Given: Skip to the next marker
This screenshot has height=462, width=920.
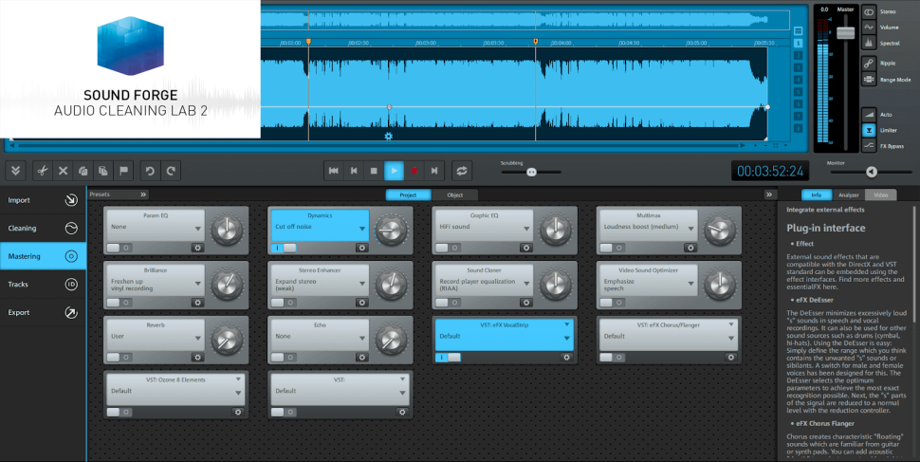Looking at the screenshot, I should point(434,171).
